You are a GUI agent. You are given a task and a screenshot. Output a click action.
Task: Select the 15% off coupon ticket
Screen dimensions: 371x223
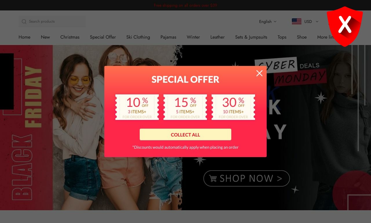pos(185,107)
